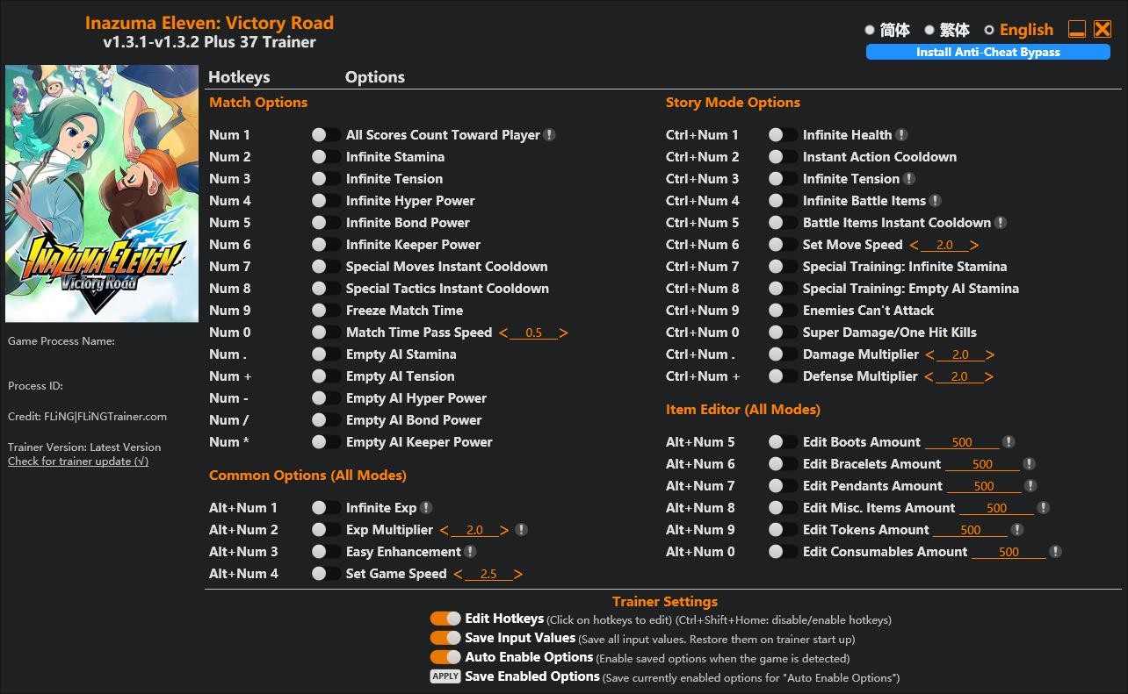This screenshot has height=694, width=1128.
Task: Enable Super Damage/One Hit Kills
Action: coord(782,333)
